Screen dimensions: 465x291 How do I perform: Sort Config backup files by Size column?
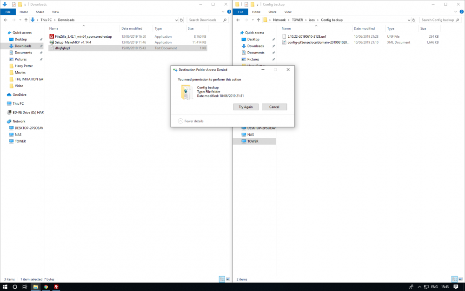tap(429, 28)
